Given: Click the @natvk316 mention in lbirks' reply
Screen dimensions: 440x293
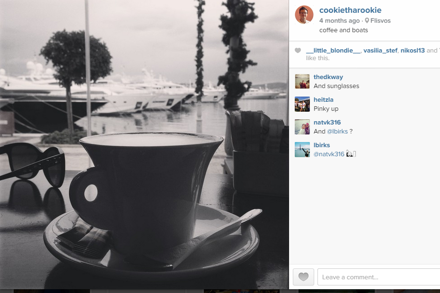Looking at the screenshot, I should (329, 154).
